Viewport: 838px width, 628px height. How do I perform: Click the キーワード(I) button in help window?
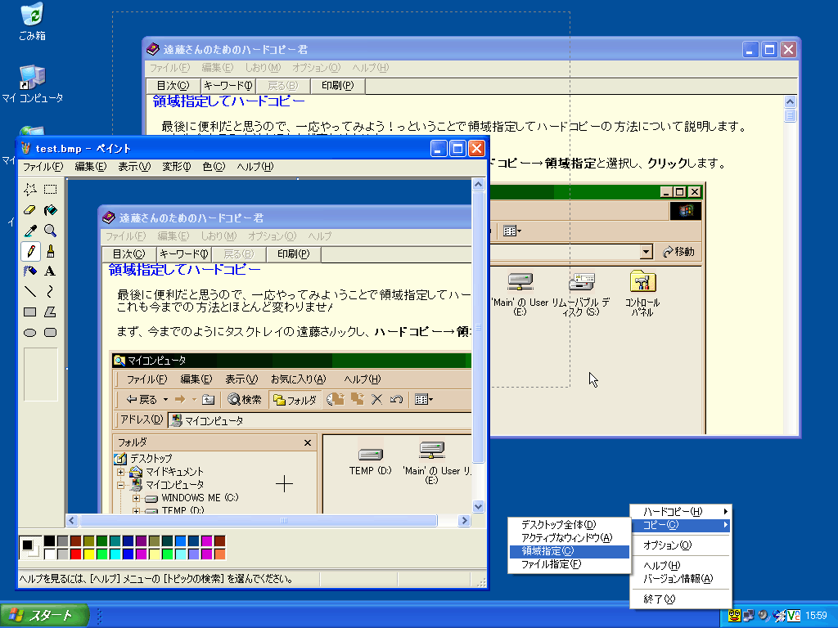pyautogui.click(x=228, y=85)
